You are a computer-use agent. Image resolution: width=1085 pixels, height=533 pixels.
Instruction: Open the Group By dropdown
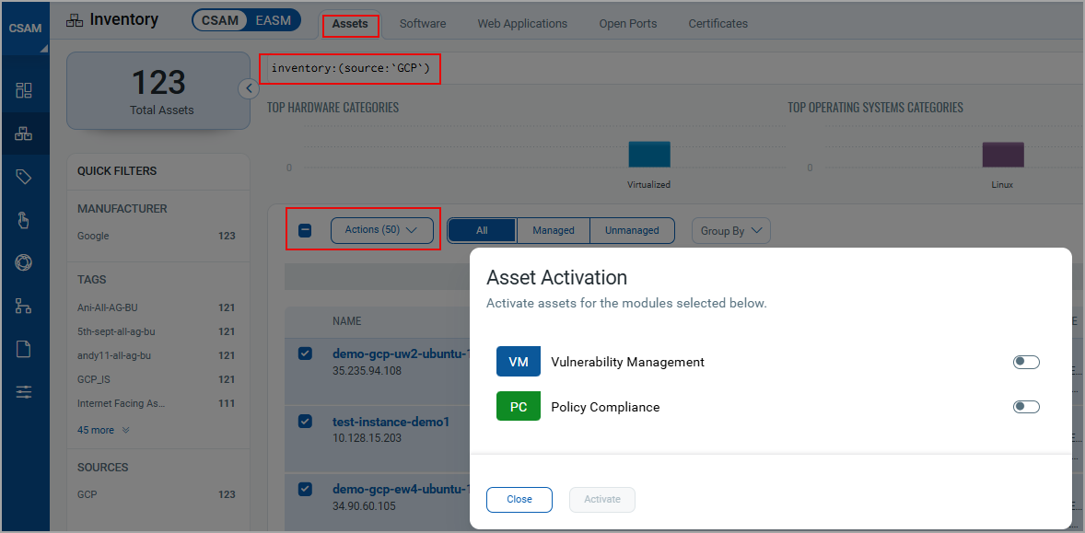730,231
